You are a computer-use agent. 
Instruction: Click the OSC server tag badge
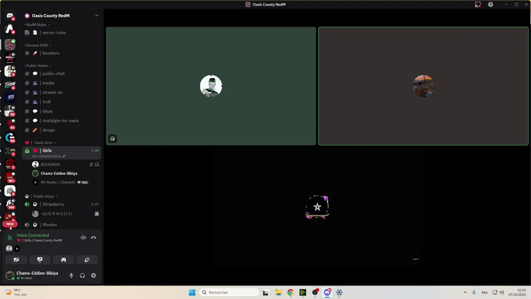(x=83, y=182)
